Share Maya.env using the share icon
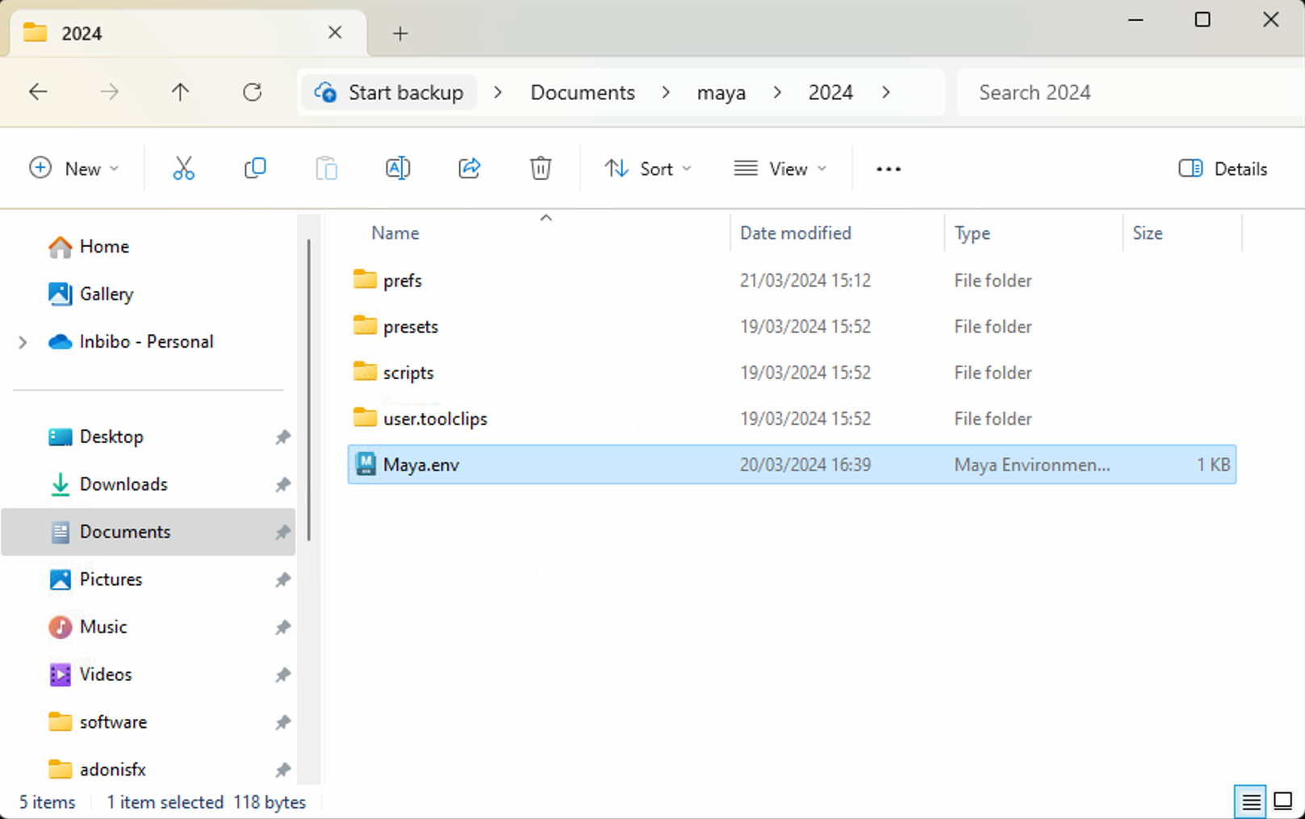 click(469, 168)
